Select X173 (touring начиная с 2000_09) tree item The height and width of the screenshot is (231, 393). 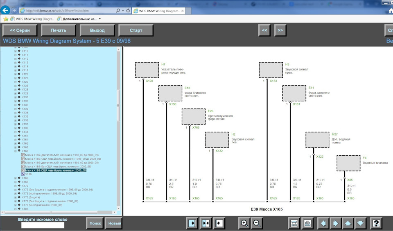point(42,205)
